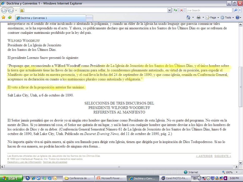
Task: Click the ANTERIOR link
Action: [x=204, y=156]
